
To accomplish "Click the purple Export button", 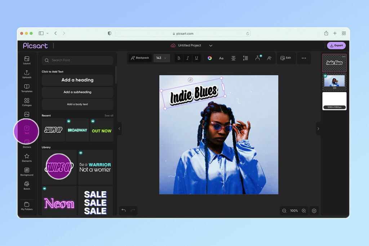I will (336, 45).
